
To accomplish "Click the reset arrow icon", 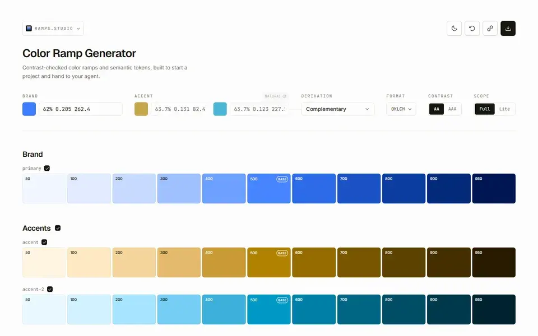I will pyautogui.click(x=472, y=29).
